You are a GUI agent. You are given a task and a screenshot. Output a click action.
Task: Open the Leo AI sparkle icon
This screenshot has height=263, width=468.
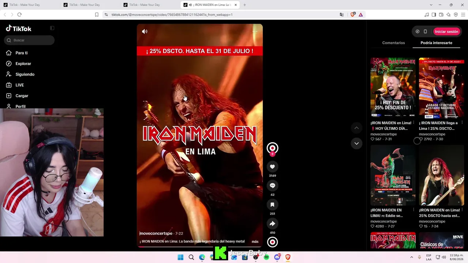pyautogui.click(x=448, y=15)
